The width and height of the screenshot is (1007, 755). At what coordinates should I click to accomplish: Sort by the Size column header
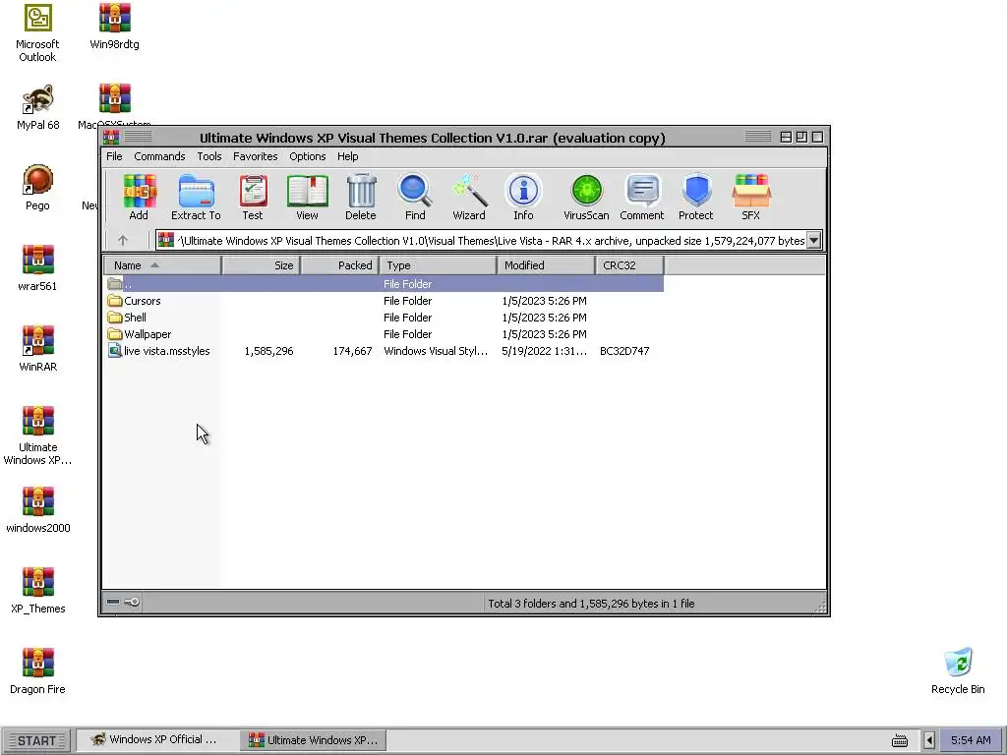coord(262,265)
